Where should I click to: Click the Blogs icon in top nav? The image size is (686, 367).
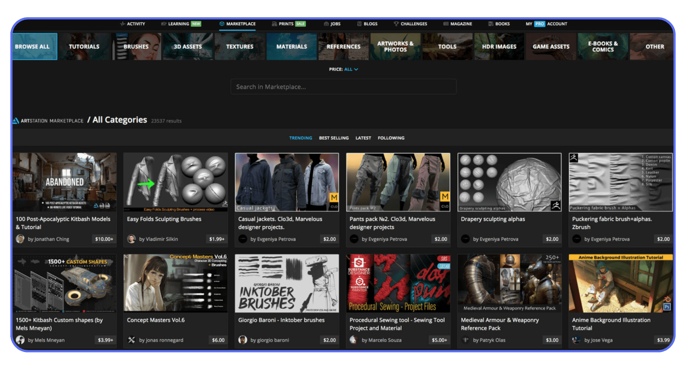pos(359,24)
